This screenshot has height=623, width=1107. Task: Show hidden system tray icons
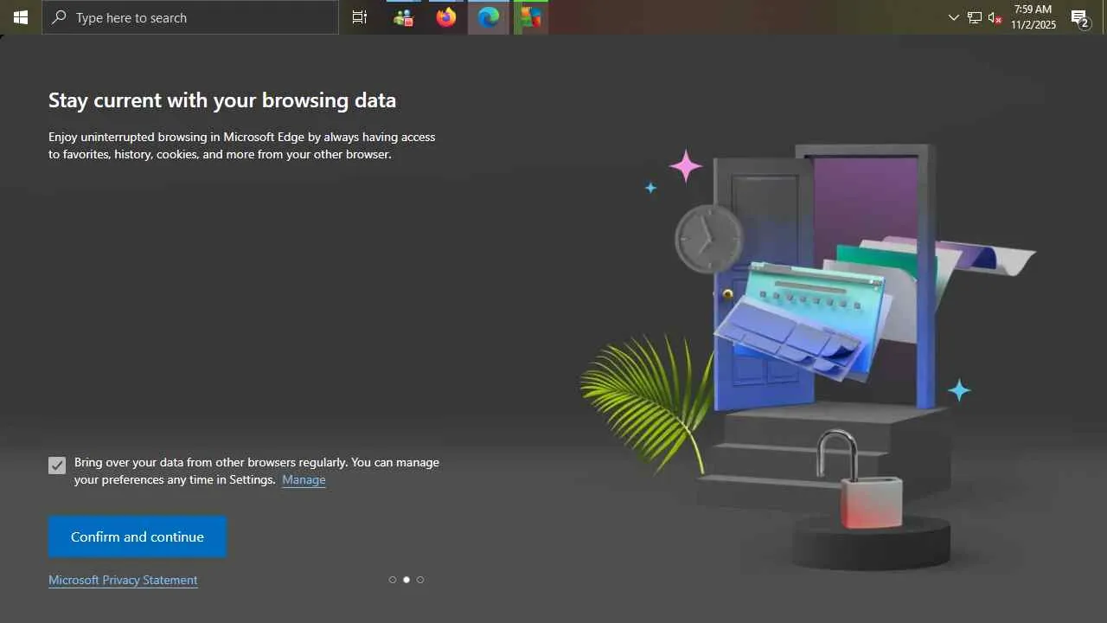954,17
